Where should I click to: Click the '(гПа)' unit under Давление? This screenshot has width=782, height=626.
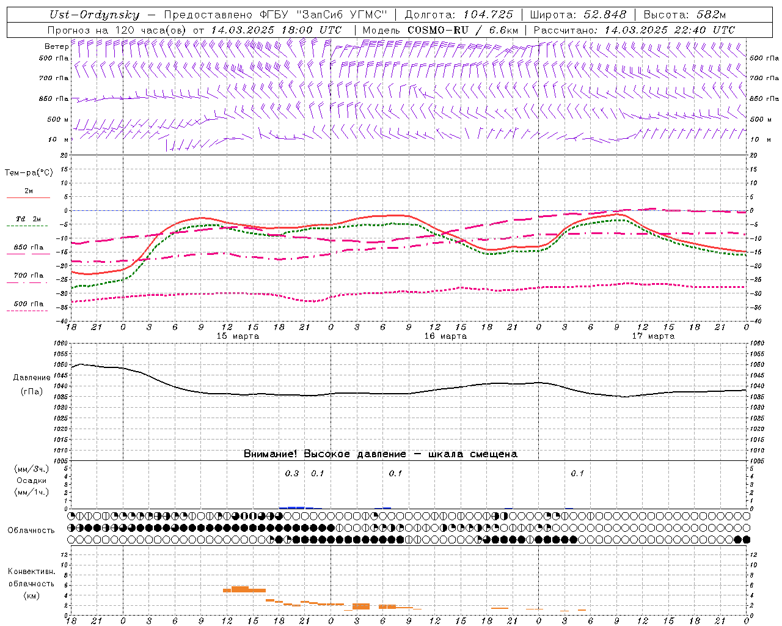[x=32, y=391]
